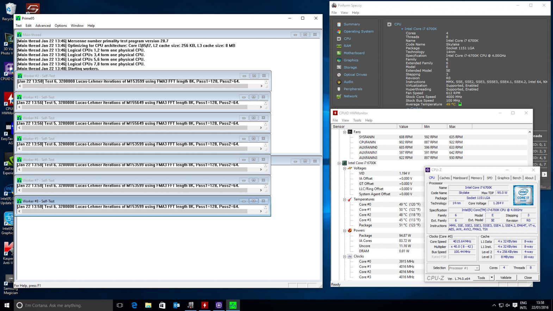Open Action Center notifications icon
The height and width of the screenshot is (311, 553).
coord(515,305)
